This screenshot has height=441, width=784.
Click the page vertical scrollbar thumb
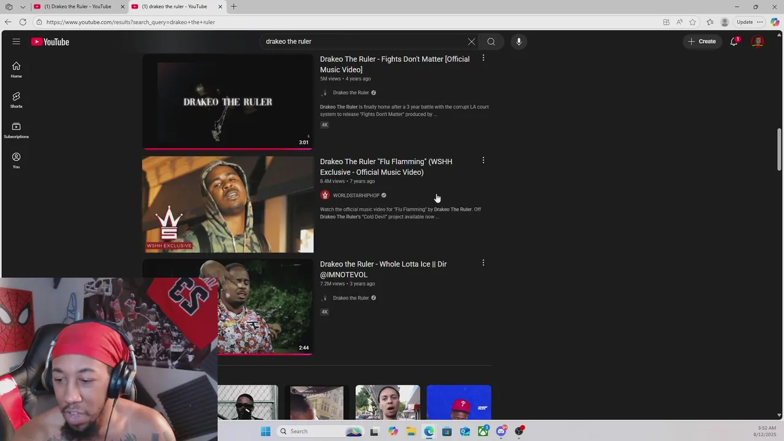(x=779, y=149)
